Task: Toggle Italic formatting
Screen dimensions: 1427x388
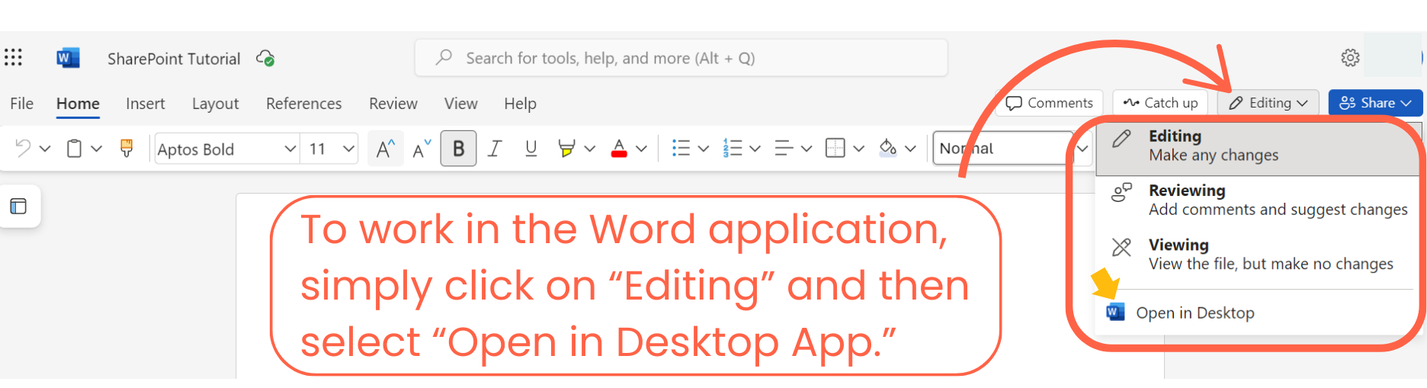Action: pyautogui.click(x=495, y=149)
